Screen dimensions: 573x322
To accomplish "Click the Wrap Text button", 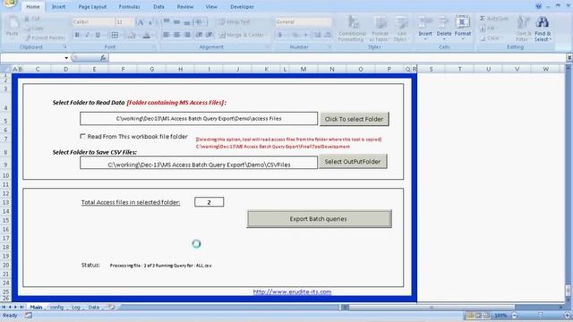I will coord(235,22).
